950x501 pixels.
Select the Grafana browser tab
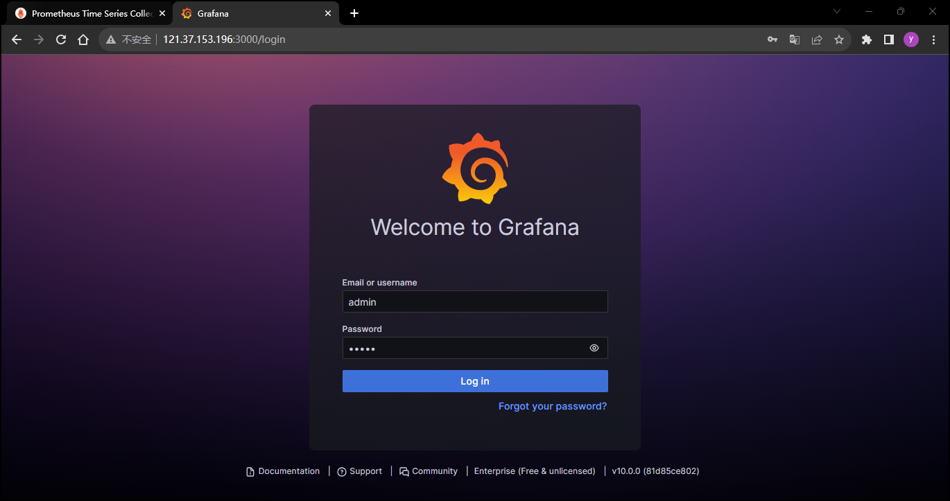[255, 13]
